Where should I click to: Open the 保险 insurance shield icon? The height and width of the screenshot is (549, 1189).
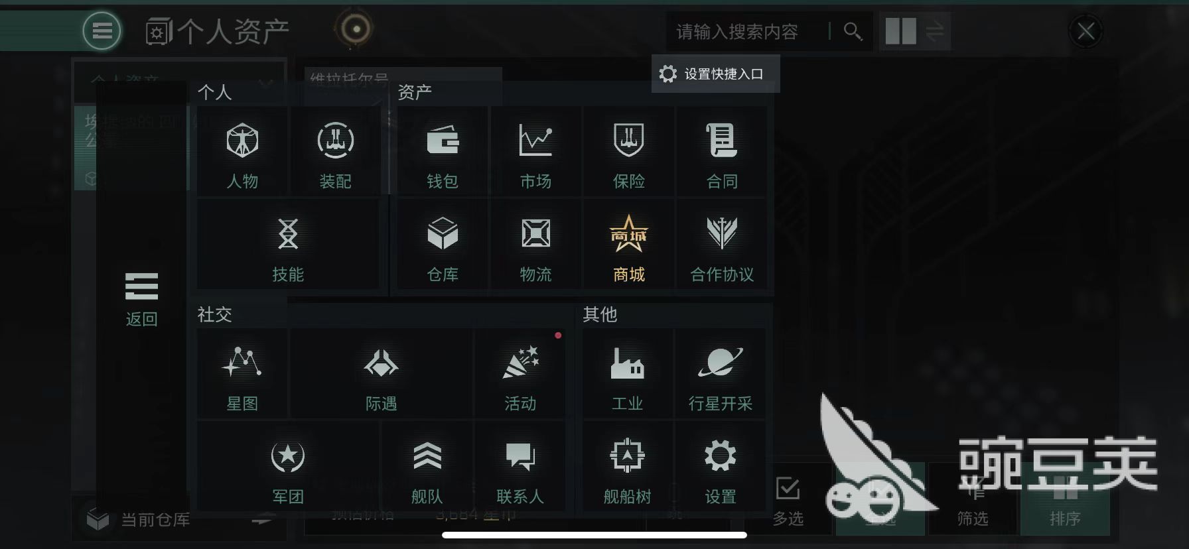628,151
